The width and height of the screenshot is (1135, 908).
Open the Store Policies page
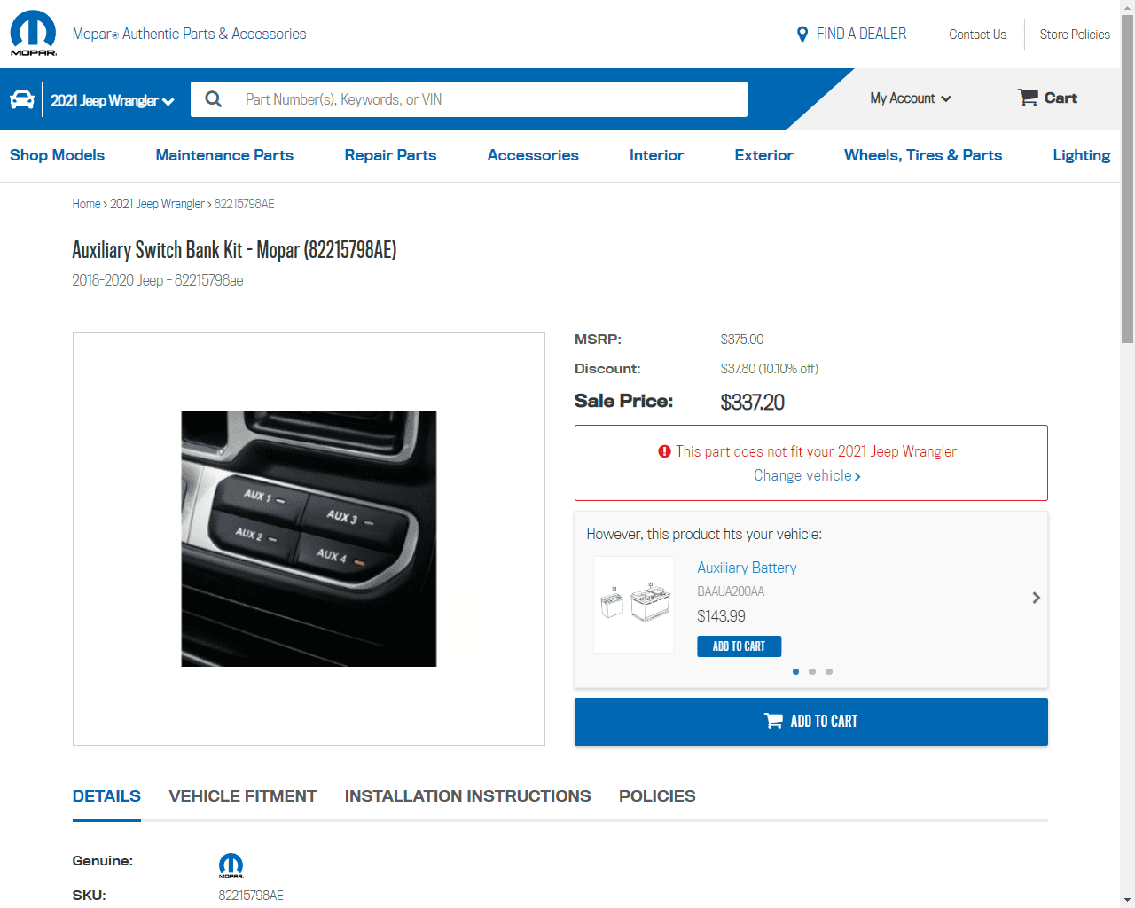pos(1075,35)
